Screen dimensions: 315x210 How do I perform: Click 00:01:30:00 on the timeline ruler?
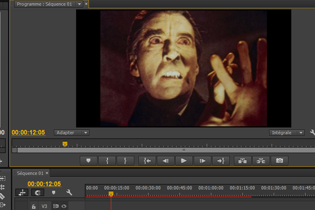click(x=274, y=188)
